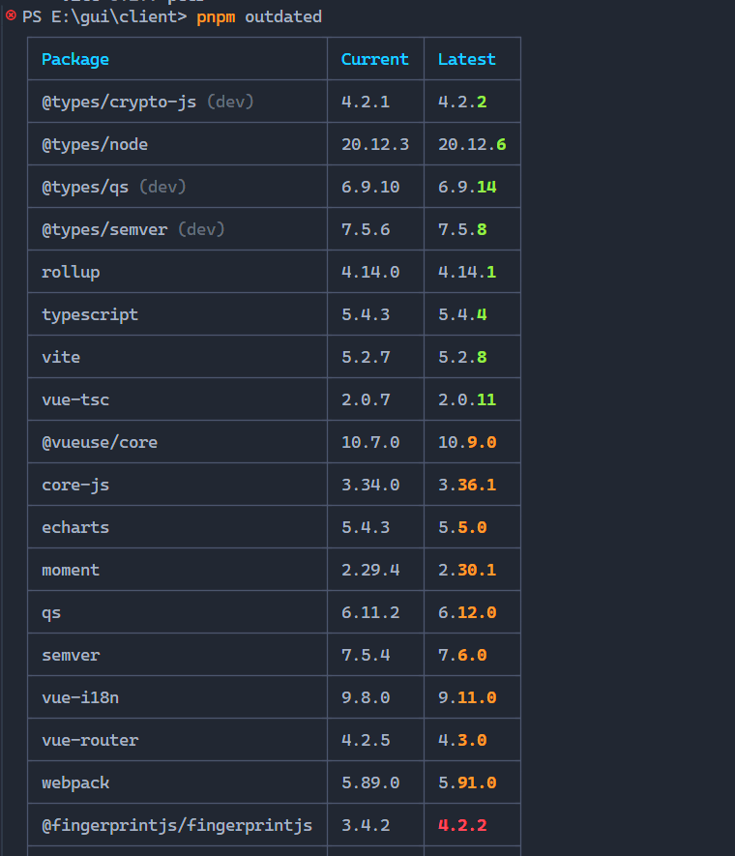The width and height of the screenshot is (735, 856).
Task: Click the @fingerprintjs/fingerprintjs package name
Action: tap(177, 825)
